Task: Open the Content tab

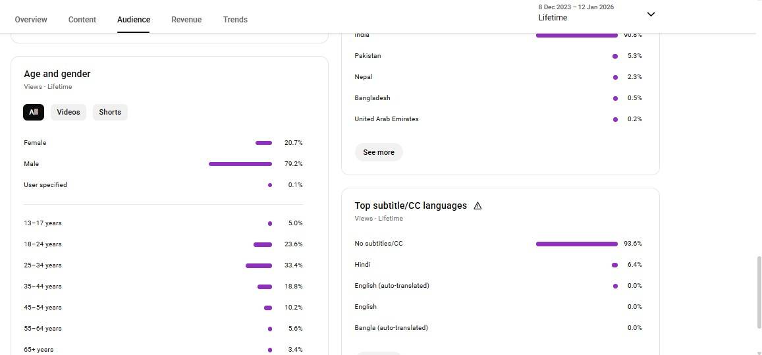Action: (x=82, y=20)
